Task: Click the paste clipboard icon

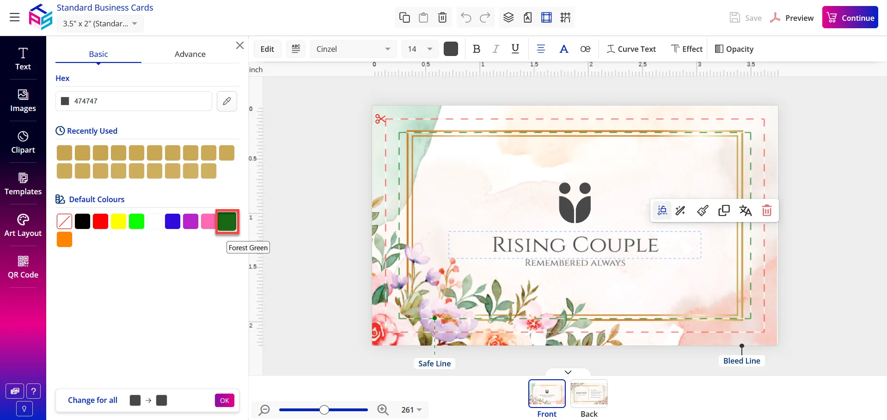Action: click(423, 18)
